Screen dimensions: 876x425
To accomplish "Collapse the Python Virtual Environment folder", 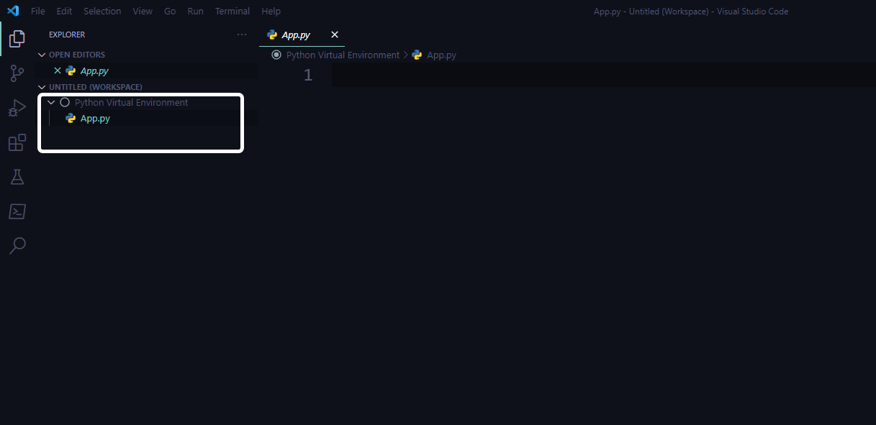I will (51, 103).
